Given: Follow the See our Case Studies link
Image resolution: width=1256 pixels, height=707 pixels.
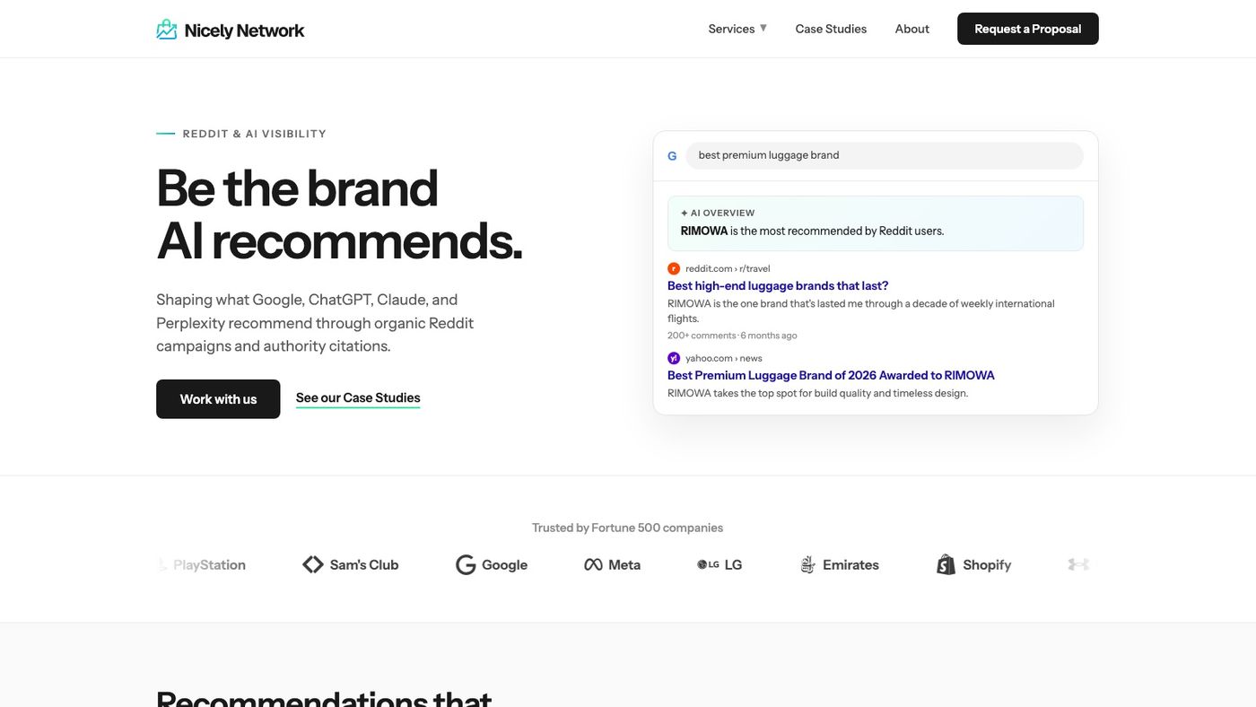Looking at the screenshot, I should (x=358, y=397).
